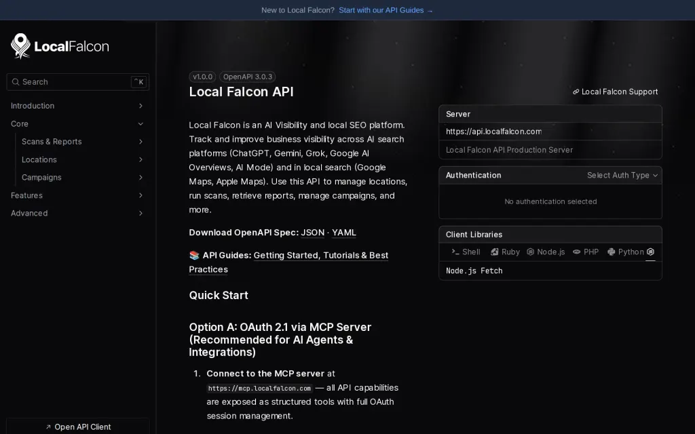Click the Quick Start heading
The width and height of the screenshot is (695, 434).
[x=219, y=296]
